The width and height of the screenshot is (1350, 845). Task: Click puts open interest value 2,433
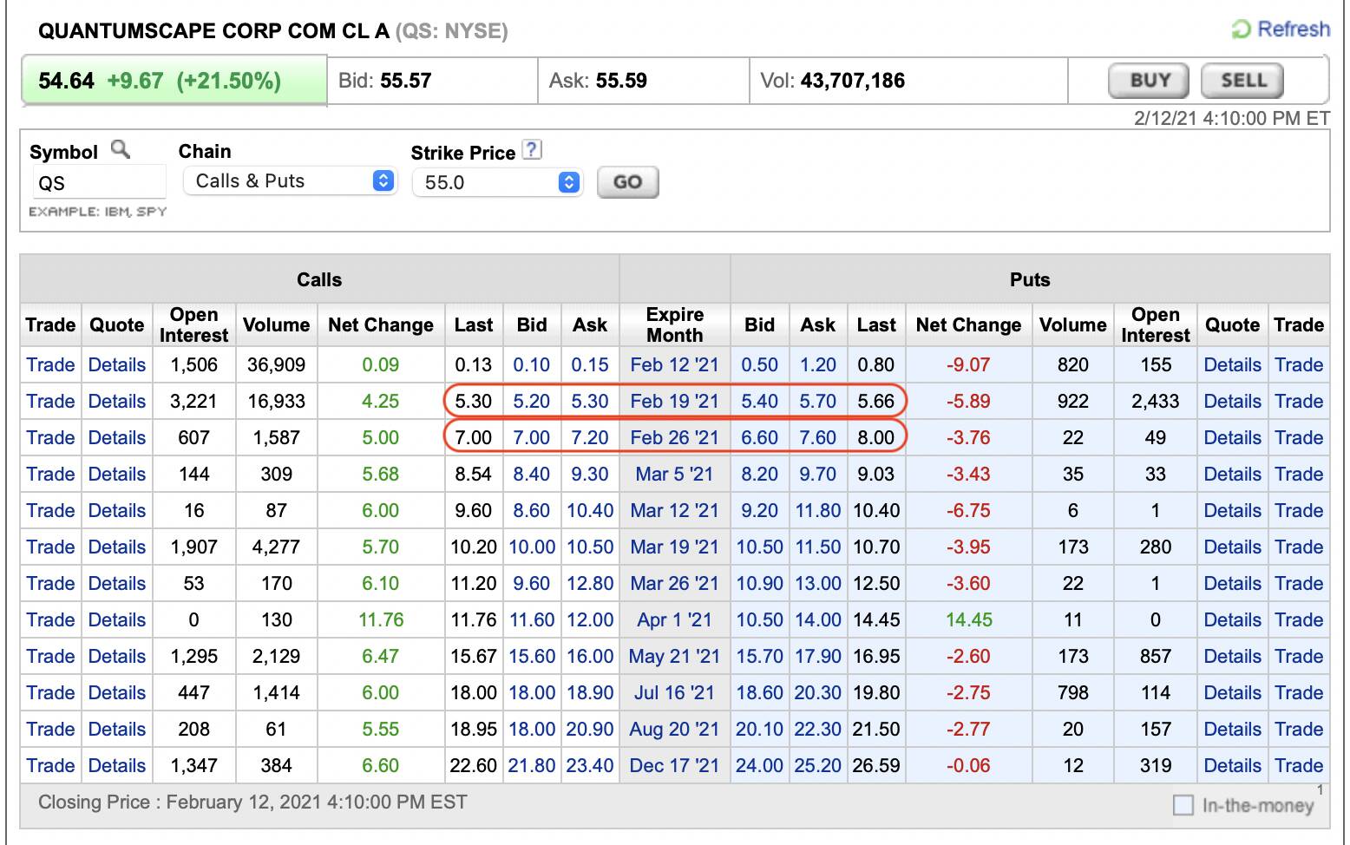pyautogui.click(x=1155, y=401)
